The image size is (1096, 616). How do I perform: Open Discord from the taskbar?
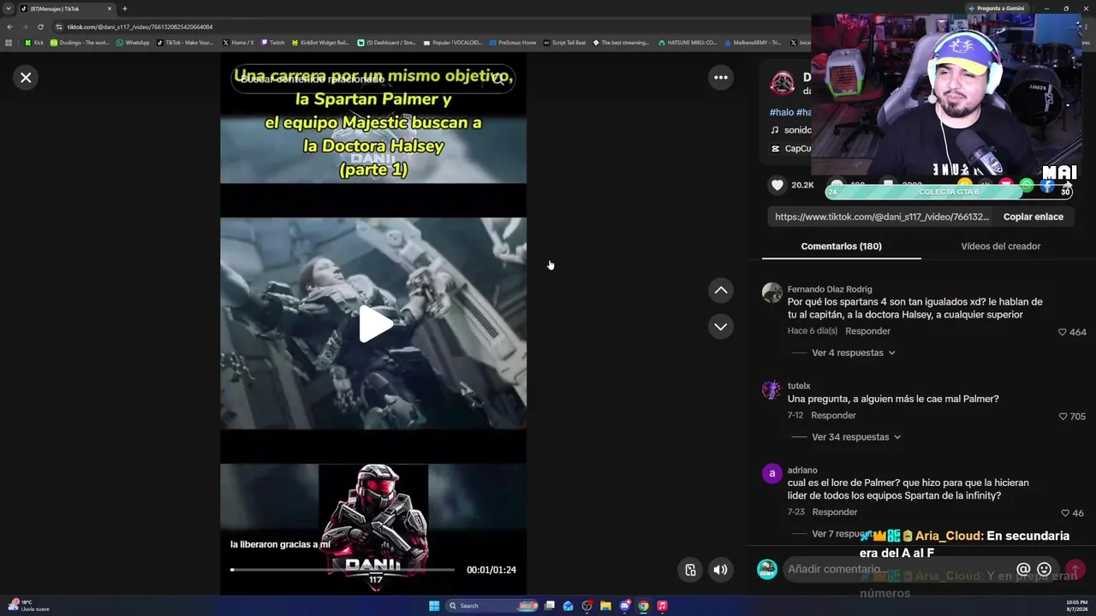624,606
